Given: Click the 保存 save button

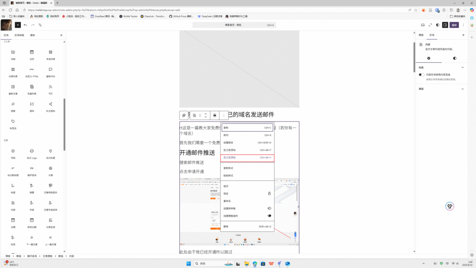Looking at the screenshot, I should pos(454,25).
